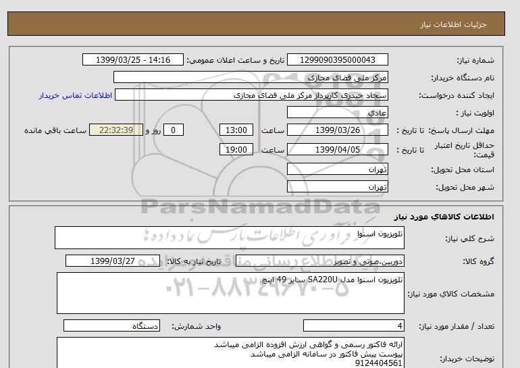520x368 pixels.
Task: Select the remaining days field showing 0
Action: 173,130
